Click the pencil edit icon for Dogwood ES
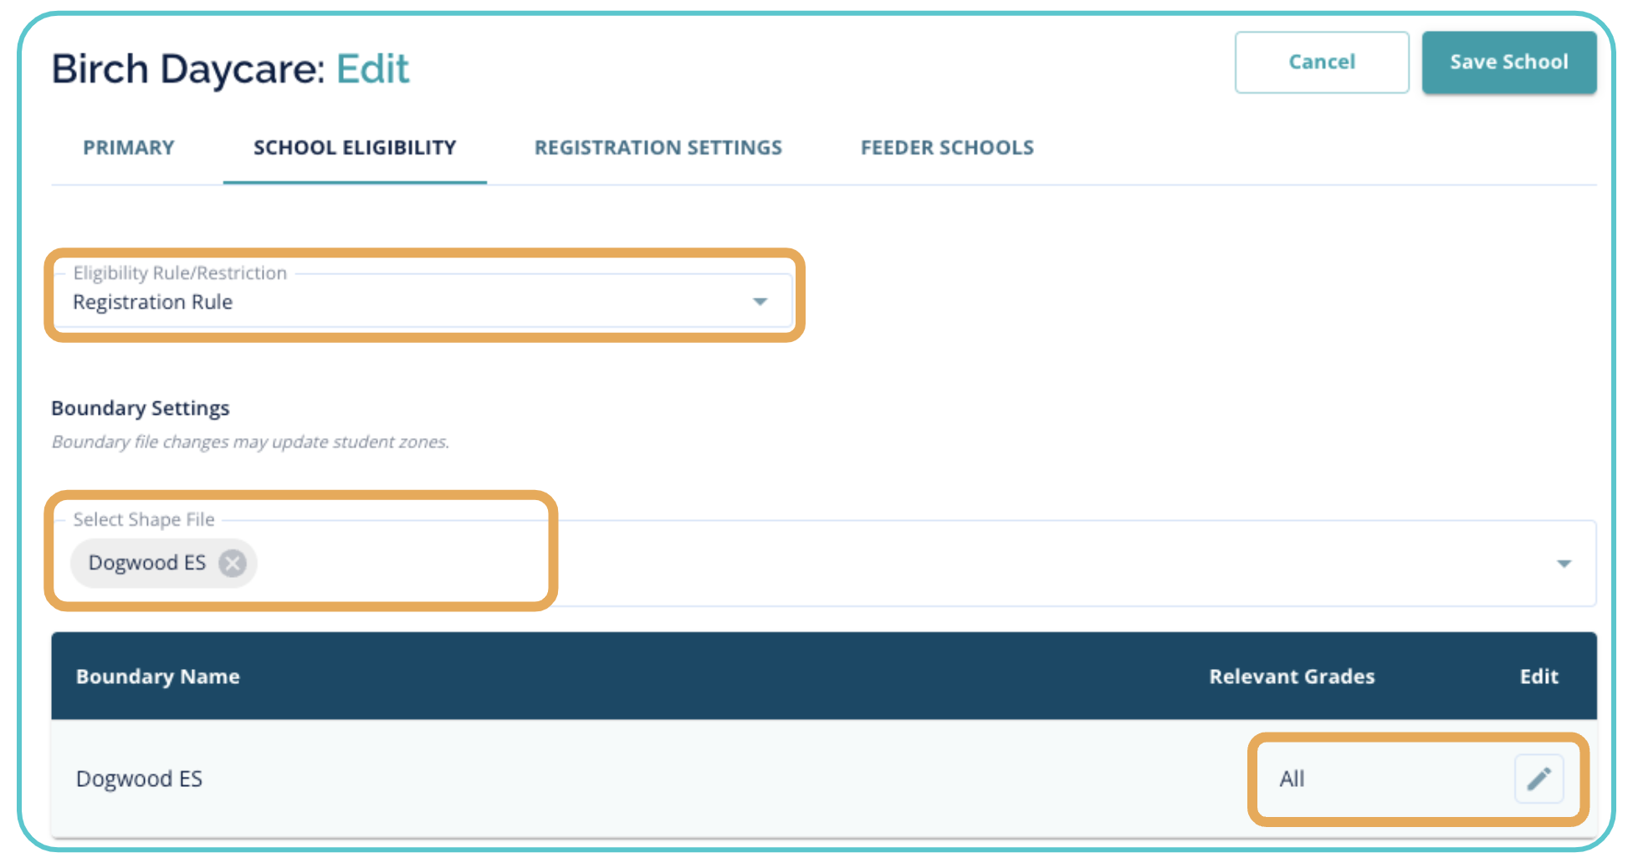The image size is (1633, 863). 1538,779
